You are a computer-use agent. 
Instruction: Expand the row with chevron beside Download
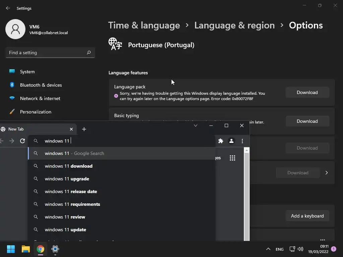point(327,173)
